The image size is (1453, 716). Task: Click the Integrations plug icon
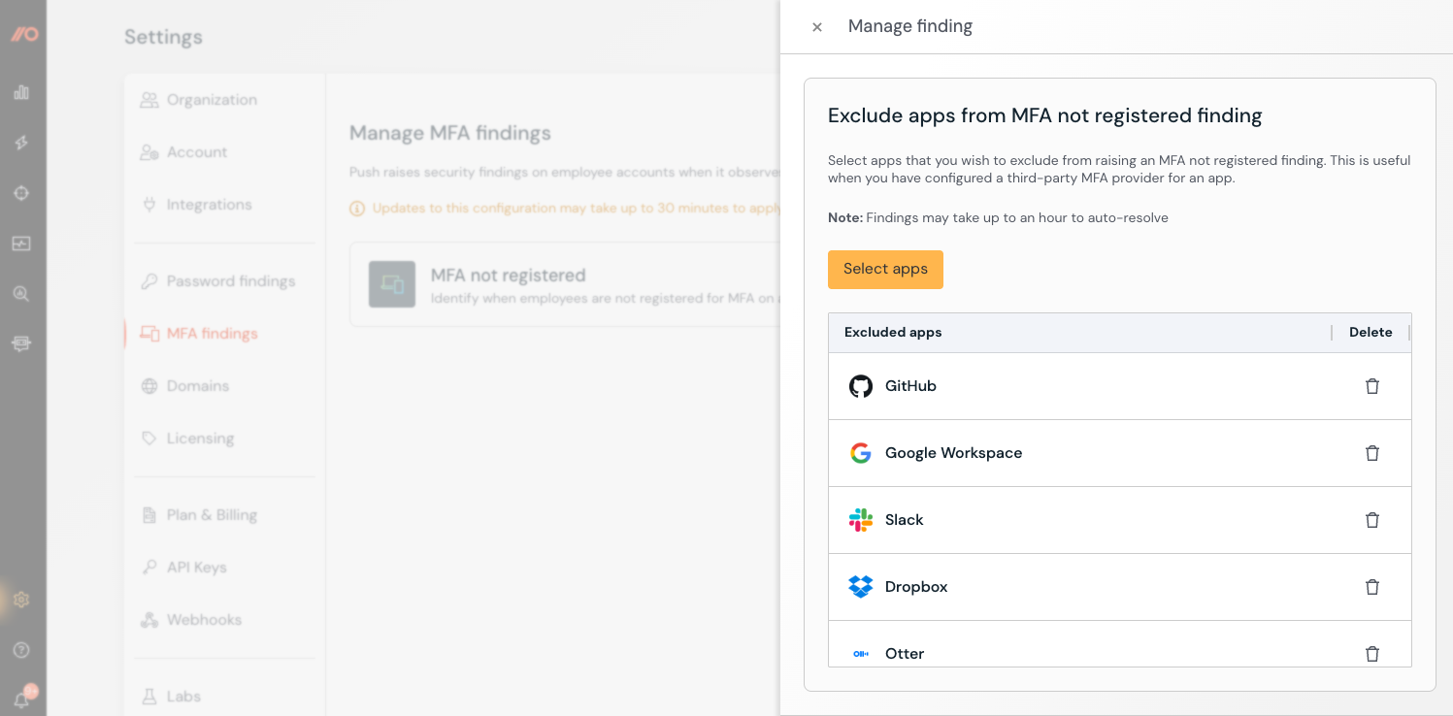pos(149,205)
